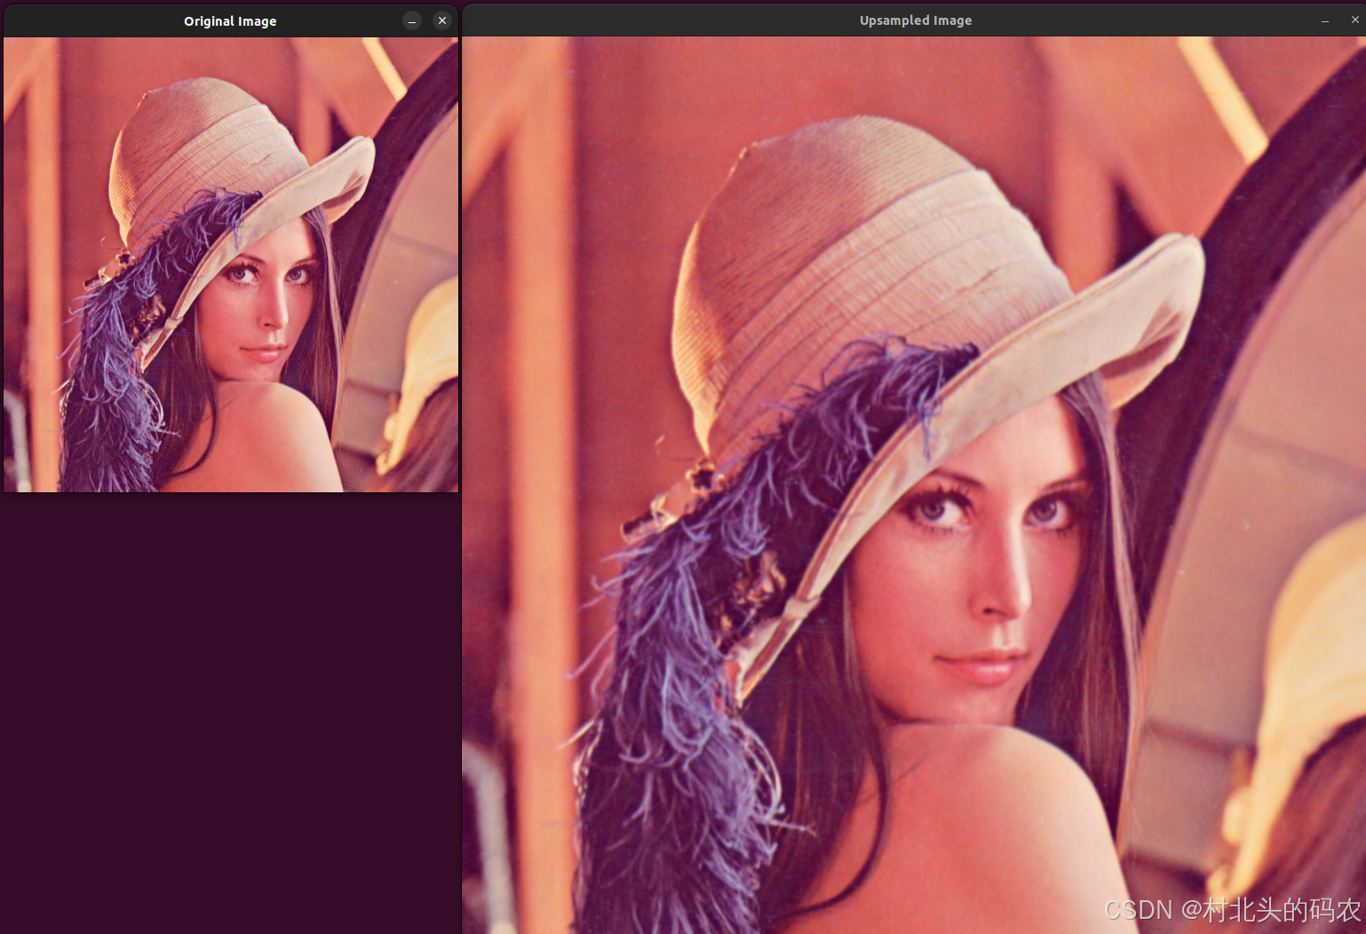
Task: Click the Upsampled Image title bar
Action: (915, 20)
